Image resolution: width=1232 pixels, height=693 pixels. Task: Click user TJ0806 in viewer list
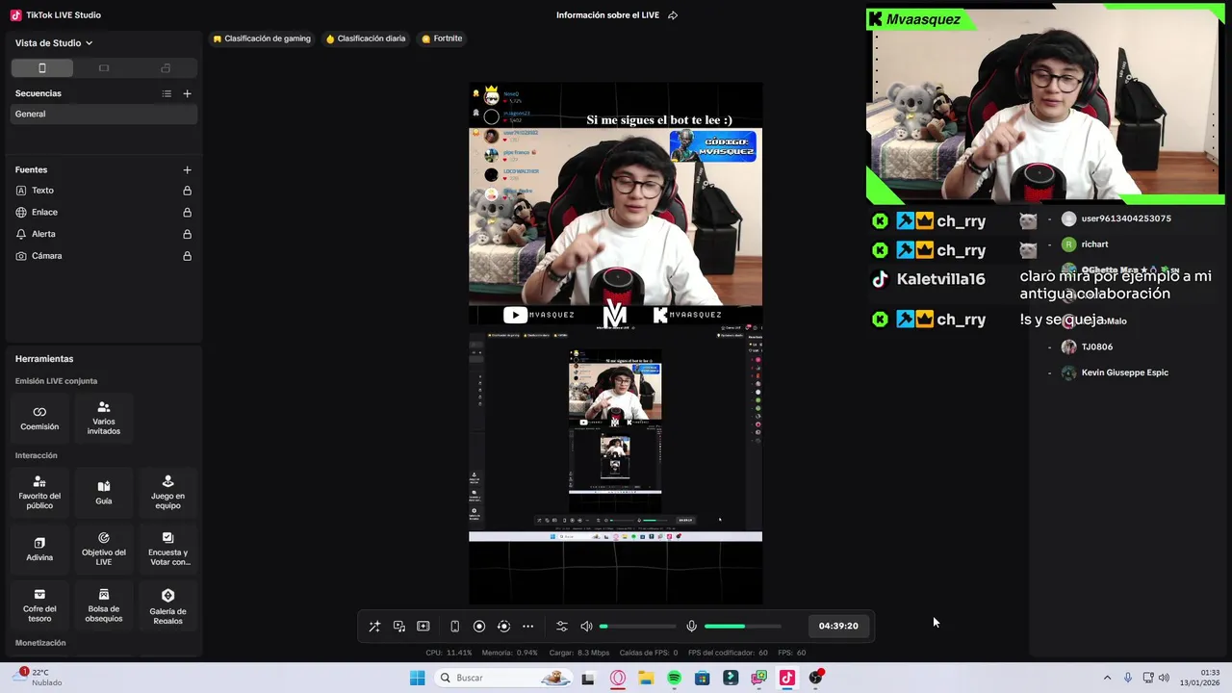[1096, 346]
